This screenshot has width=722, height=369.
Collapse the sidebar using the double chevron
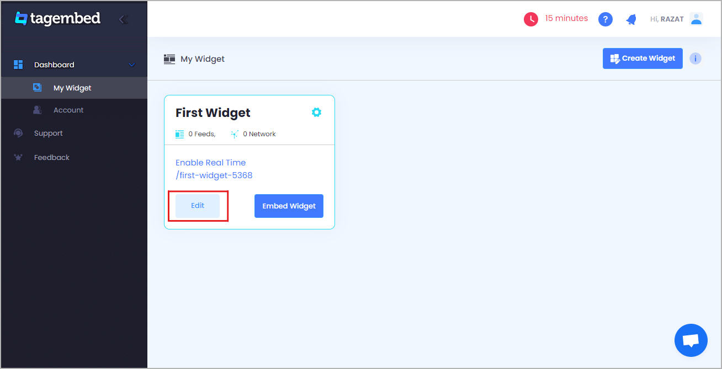coord(123,19)
